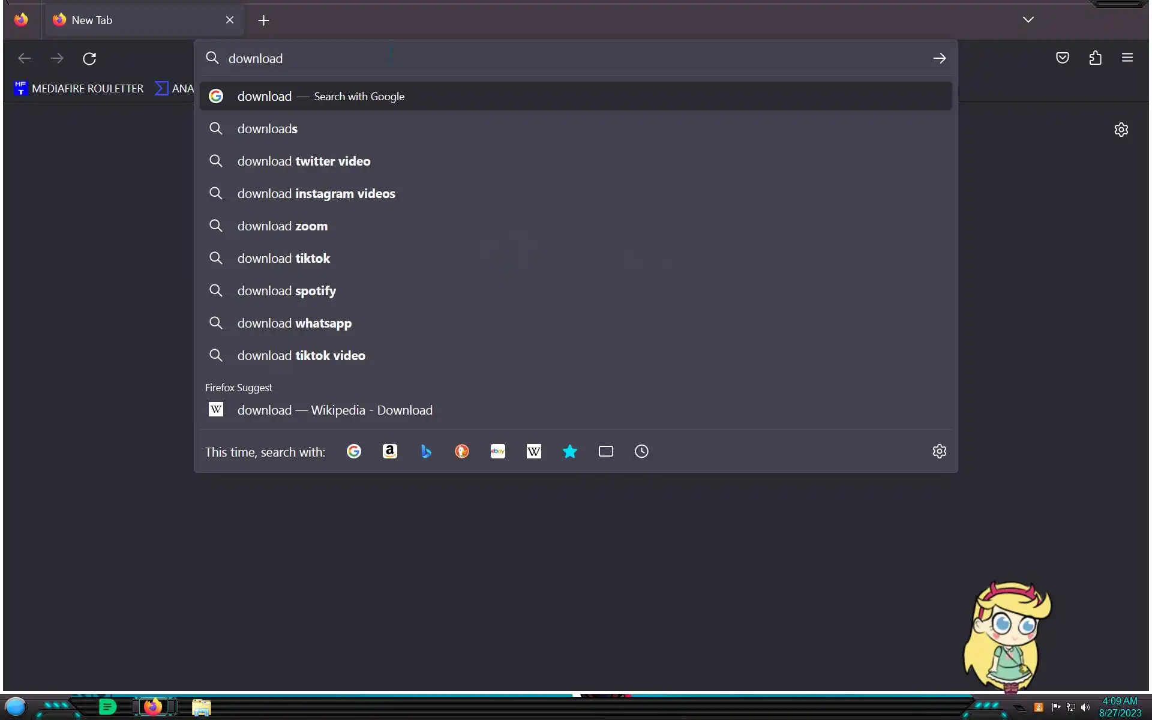Choose download twitter video suggestion
The height and width of the screenshot is (720, 1152).
pos(304,161)
